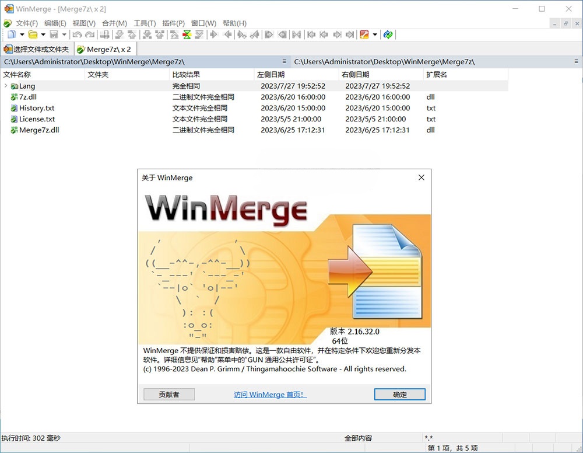Expand the Save icon's dropdown arrow
The width and height of the screenshot is (583, 453).
[x=64, y=34]
